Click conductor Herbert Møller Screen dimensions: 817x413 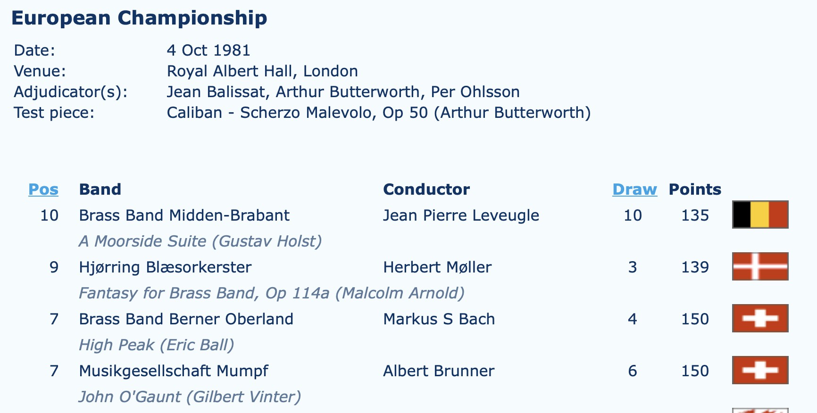[437, 267]
